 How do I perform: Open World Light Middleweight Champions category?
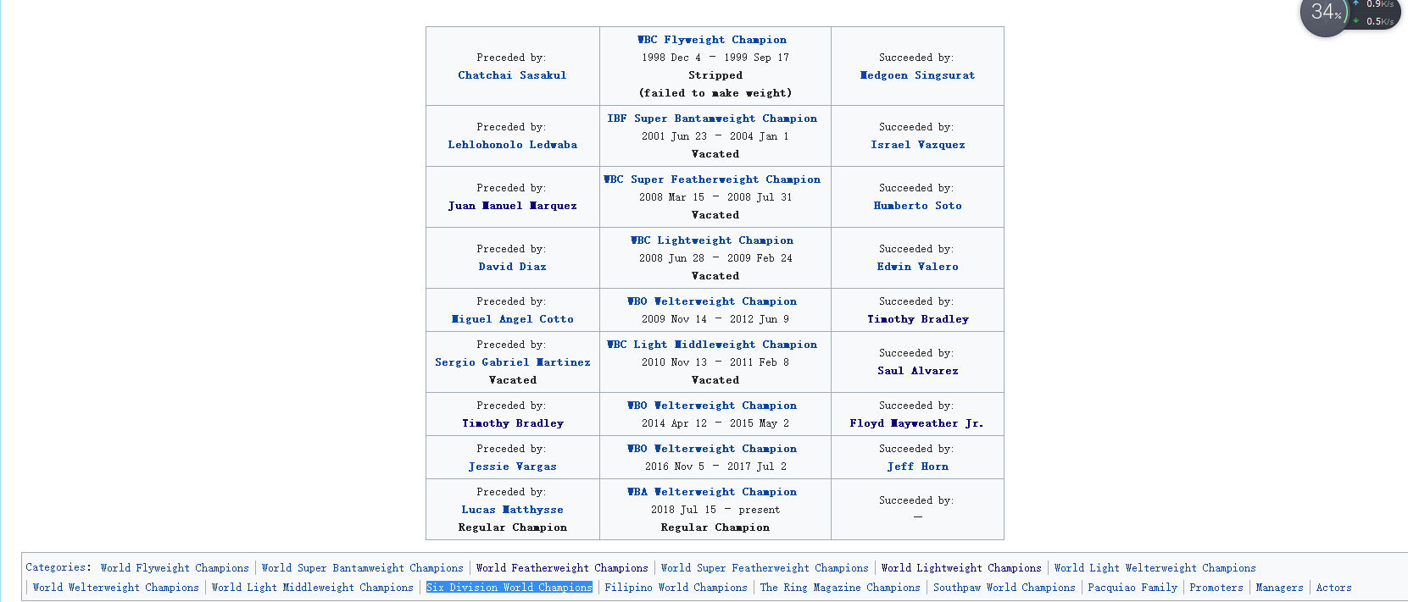click(312, 588)
